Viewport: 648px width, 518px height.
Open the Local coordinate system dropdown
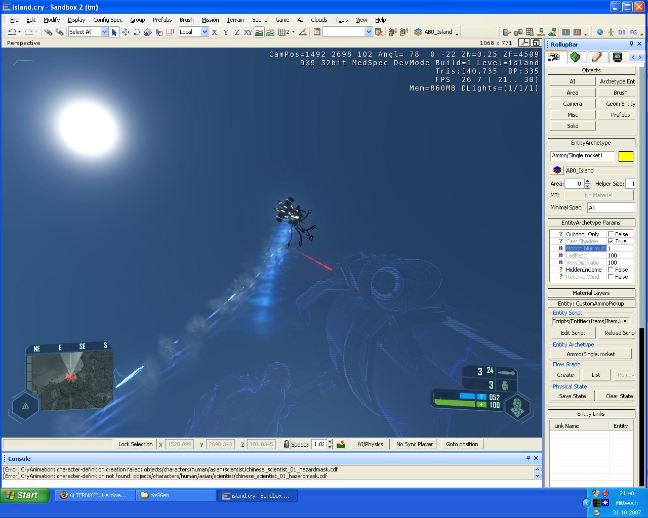(x=205, y=32)
